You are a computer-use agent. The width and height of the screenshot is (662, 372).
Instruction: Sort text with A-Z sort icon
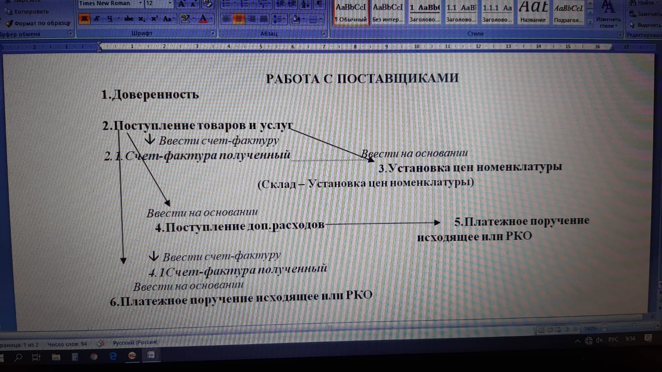click(x=305, y=4)
